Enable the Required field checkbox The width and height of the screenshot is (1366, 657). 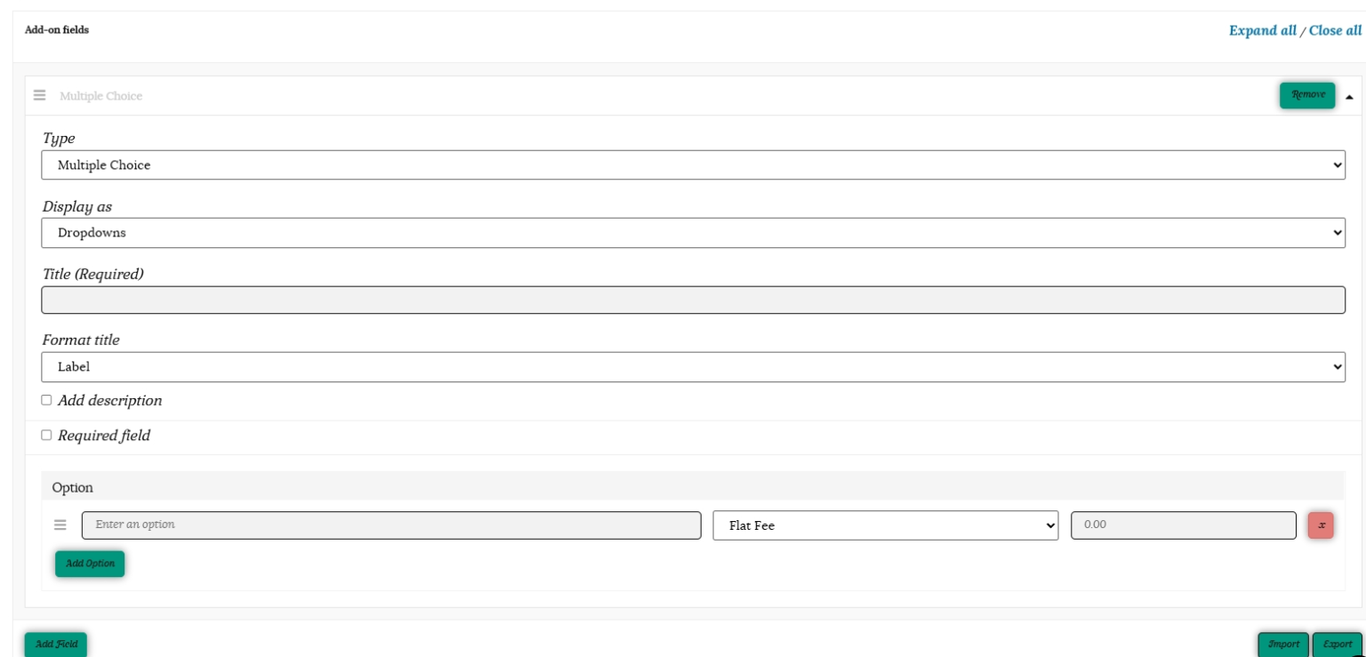[x=47, y=436]
